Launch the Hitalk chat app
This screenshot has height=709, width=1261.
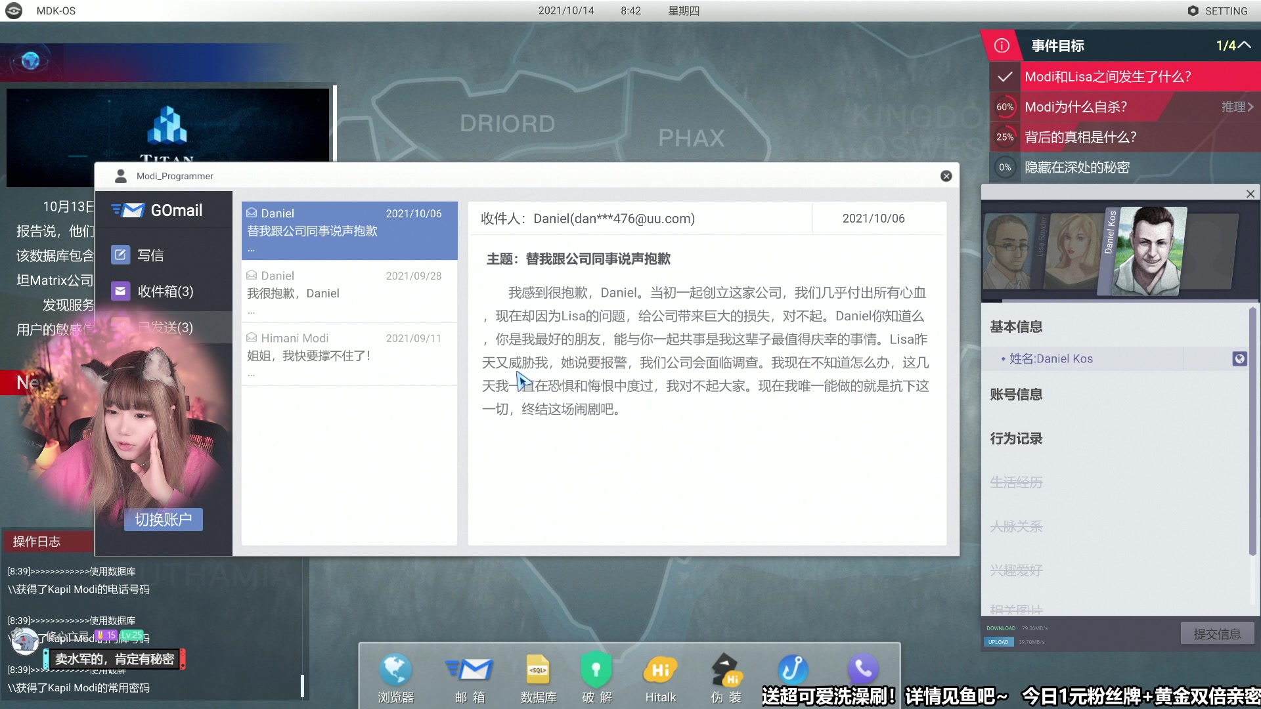(660, 677)
